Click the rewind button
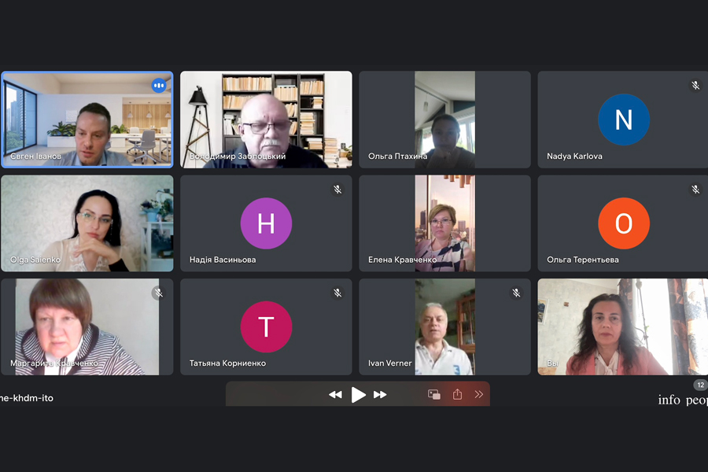 (x=335, y=395)
